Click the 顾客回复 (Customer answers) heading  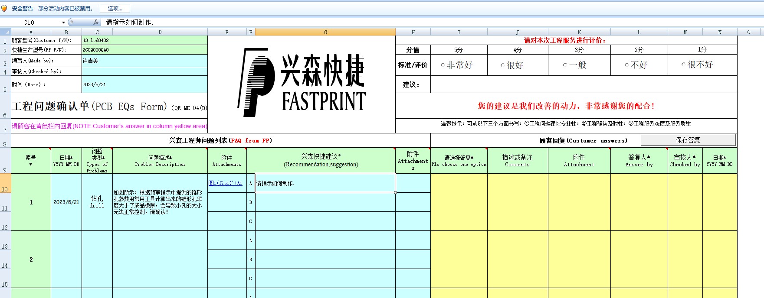(583, 140)
